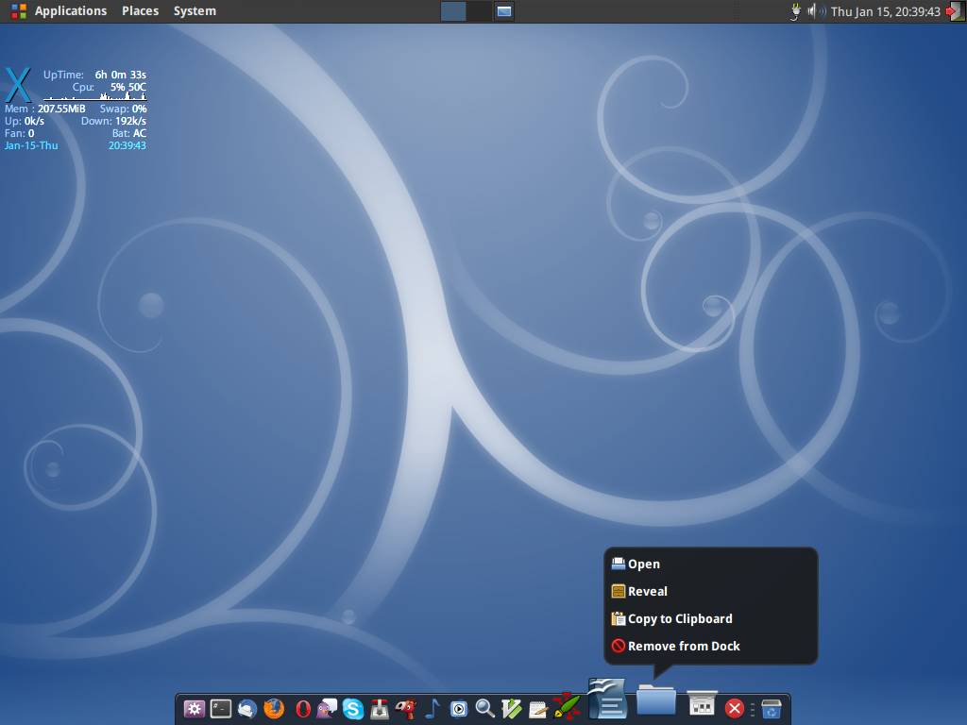Switch to the first workspace in the pager
The height and width of the screenshot is (725, 967).
coord(453,11)
